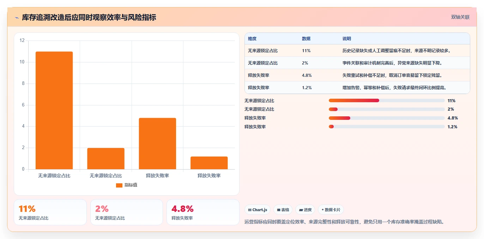Click the 维度 column header
This screenshot has width=484, height=239.
(252, 39)
